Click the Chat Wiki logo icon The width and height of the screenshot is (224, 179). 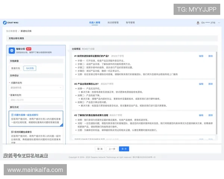5,22
